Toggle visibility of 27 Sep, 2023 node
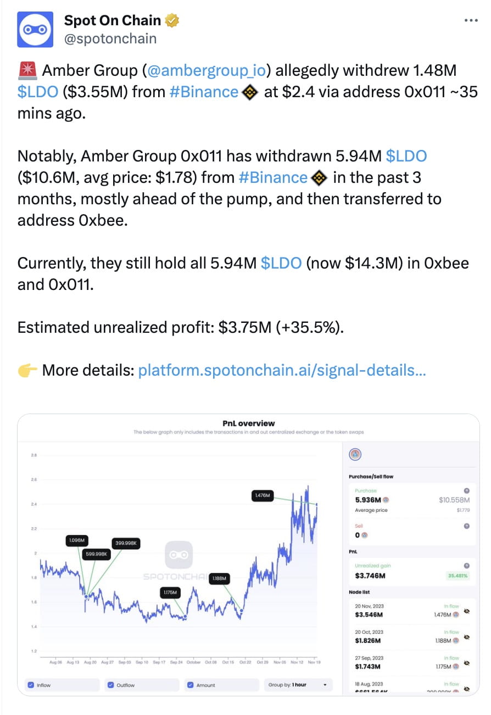Viewport: 491px width, 715px height. pos(466,663)
